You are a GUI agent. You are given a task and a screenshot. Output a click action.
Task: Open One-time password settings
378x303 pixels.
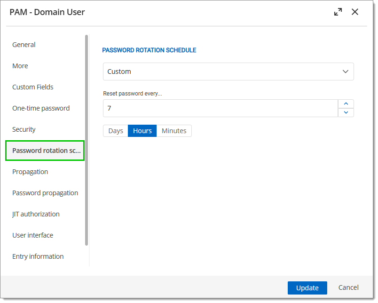pos(41,108)
